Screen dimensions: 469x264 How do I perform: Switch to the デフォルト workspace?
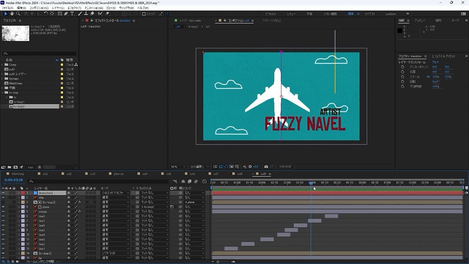(271, 14)
